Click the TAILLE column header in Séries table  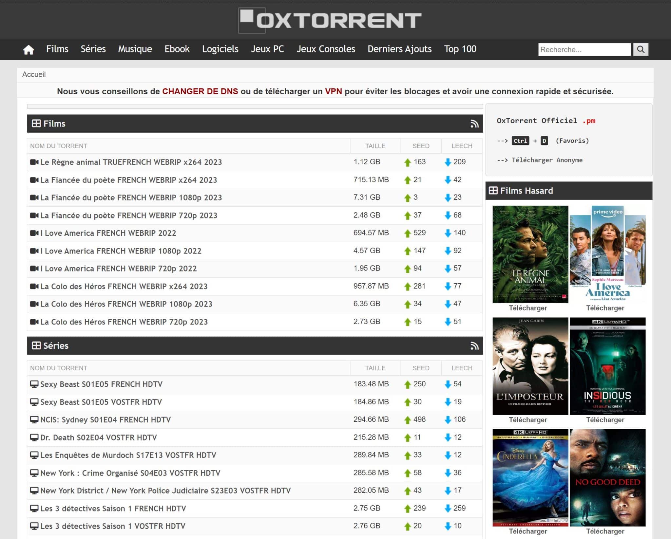tap(375, 368)
